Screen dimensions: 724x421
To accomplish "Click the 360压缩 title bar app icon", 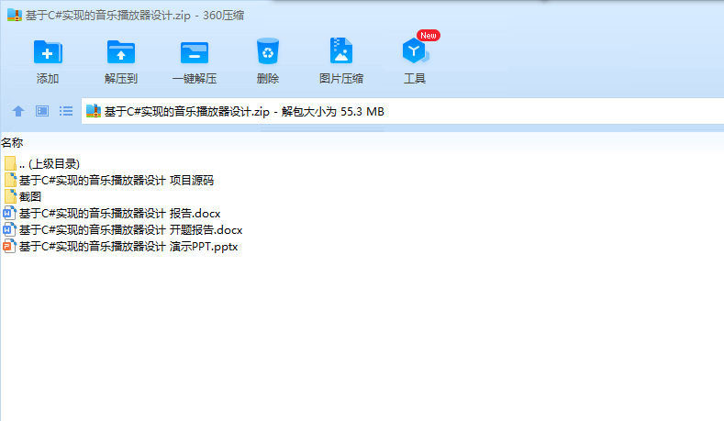I will click(15, 15).
